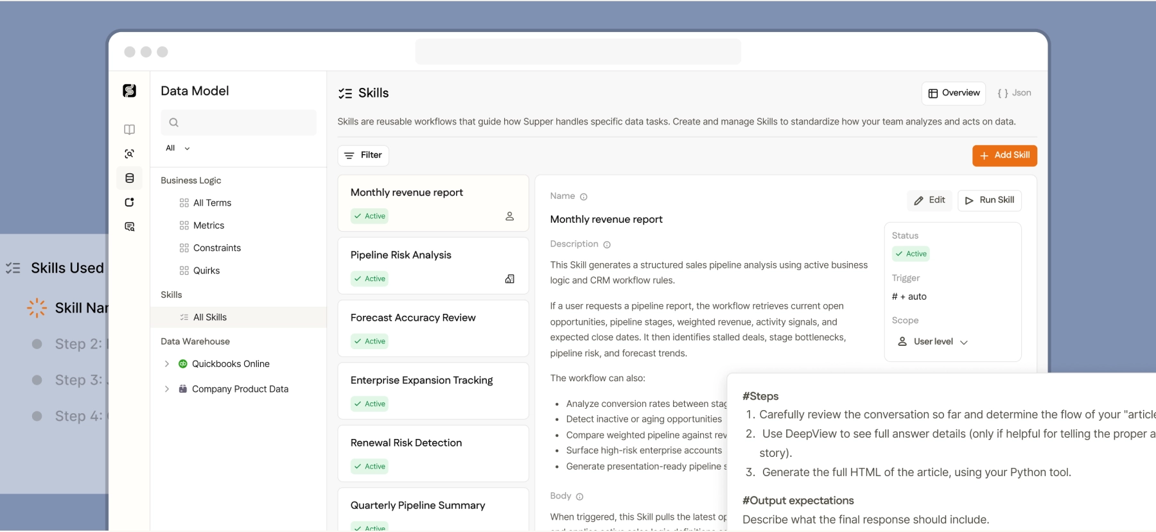The width and height of the screenshot is (1156, 532).
Task: Select All Skills in the sidebar
Action: tap(238, 317)
